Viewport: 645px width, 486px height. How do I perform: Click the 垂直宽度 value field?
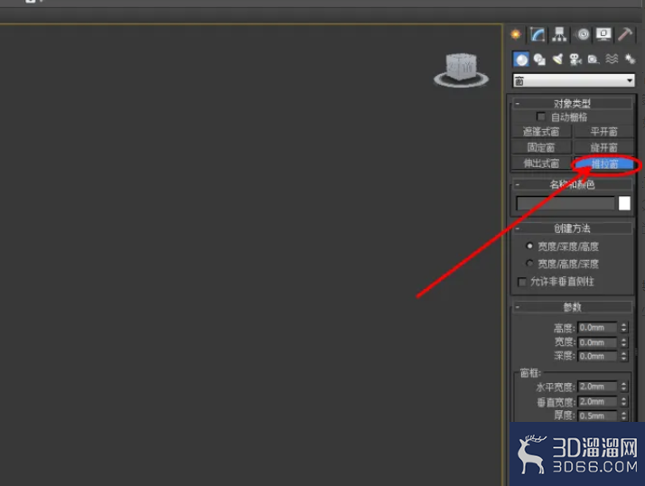(x=597, y=401)
